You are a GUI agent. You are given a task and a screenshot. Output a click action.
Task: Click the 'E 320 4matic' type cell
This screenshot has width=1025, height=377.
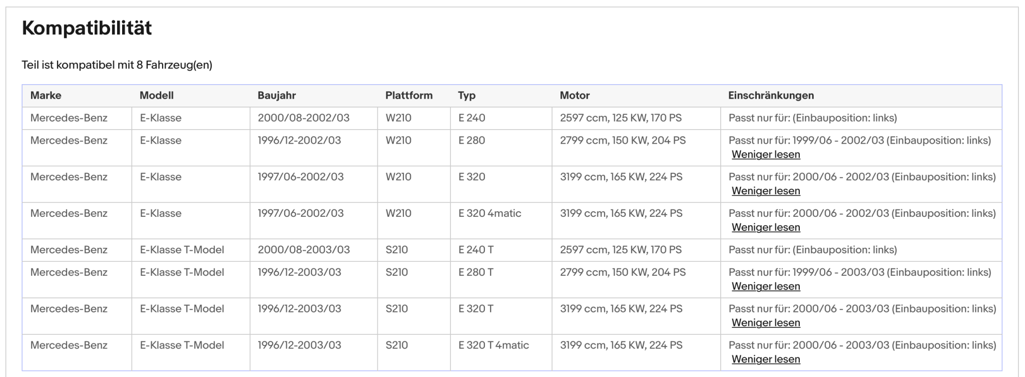(490, 213)
